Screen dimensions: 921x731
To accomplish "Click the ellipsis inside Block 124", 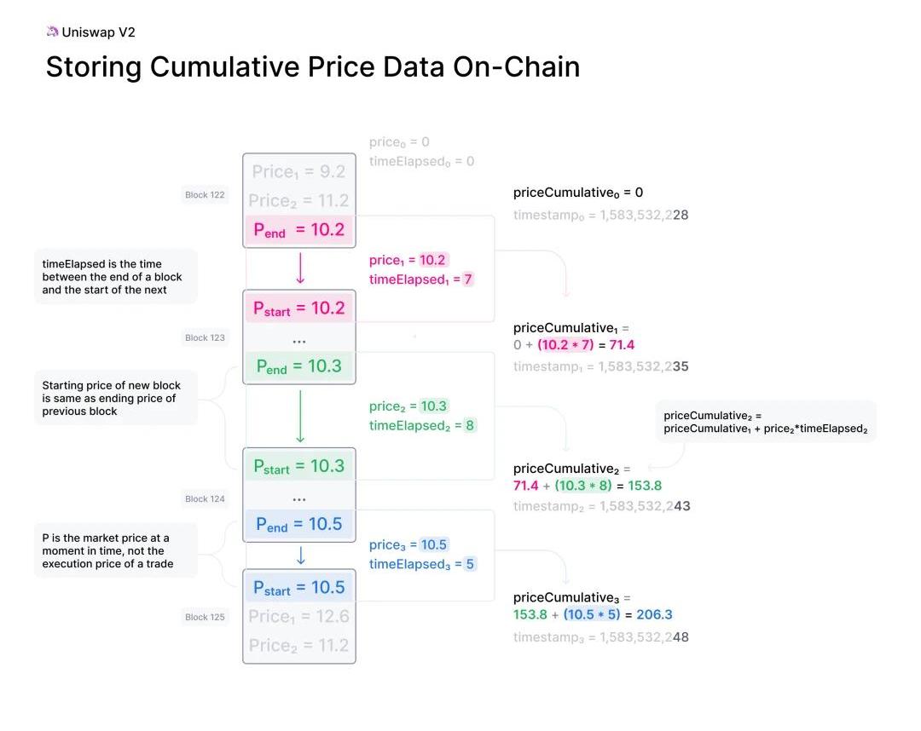I will click(x=299, y=498).
